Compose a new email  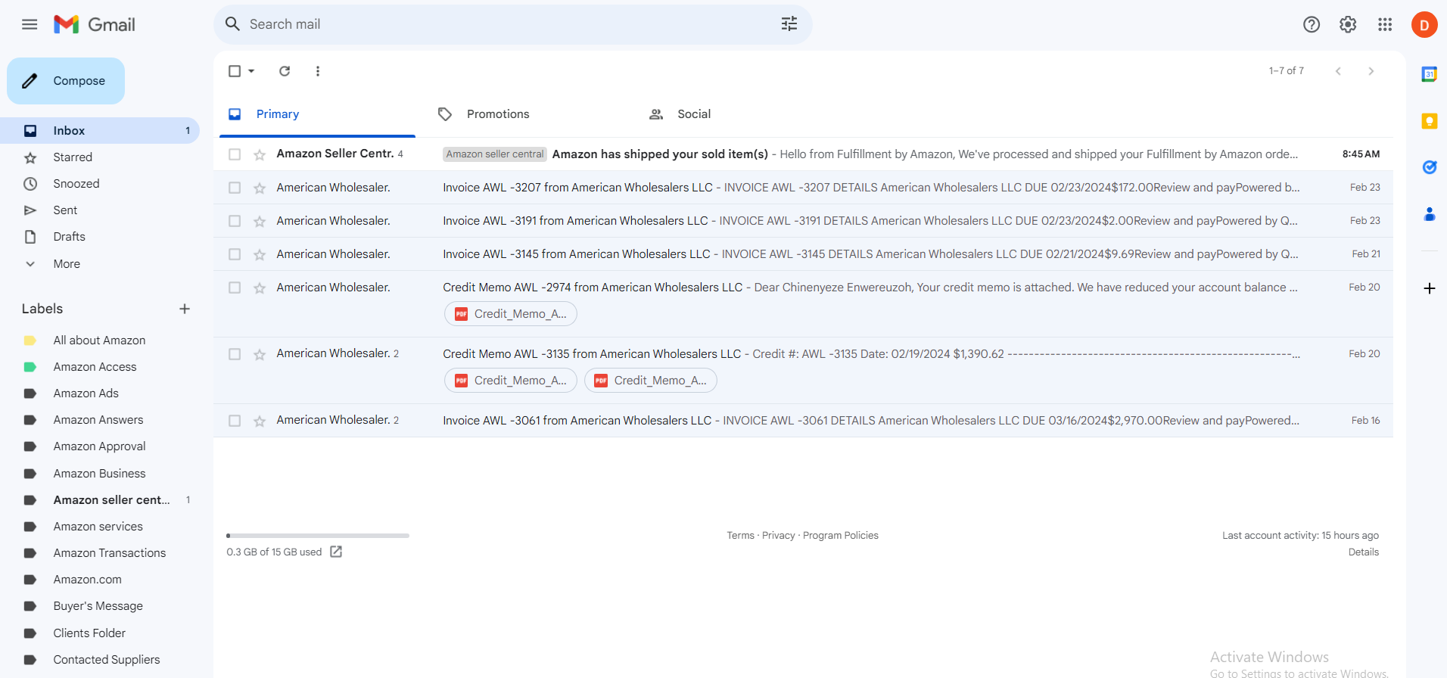click(66, 81)
